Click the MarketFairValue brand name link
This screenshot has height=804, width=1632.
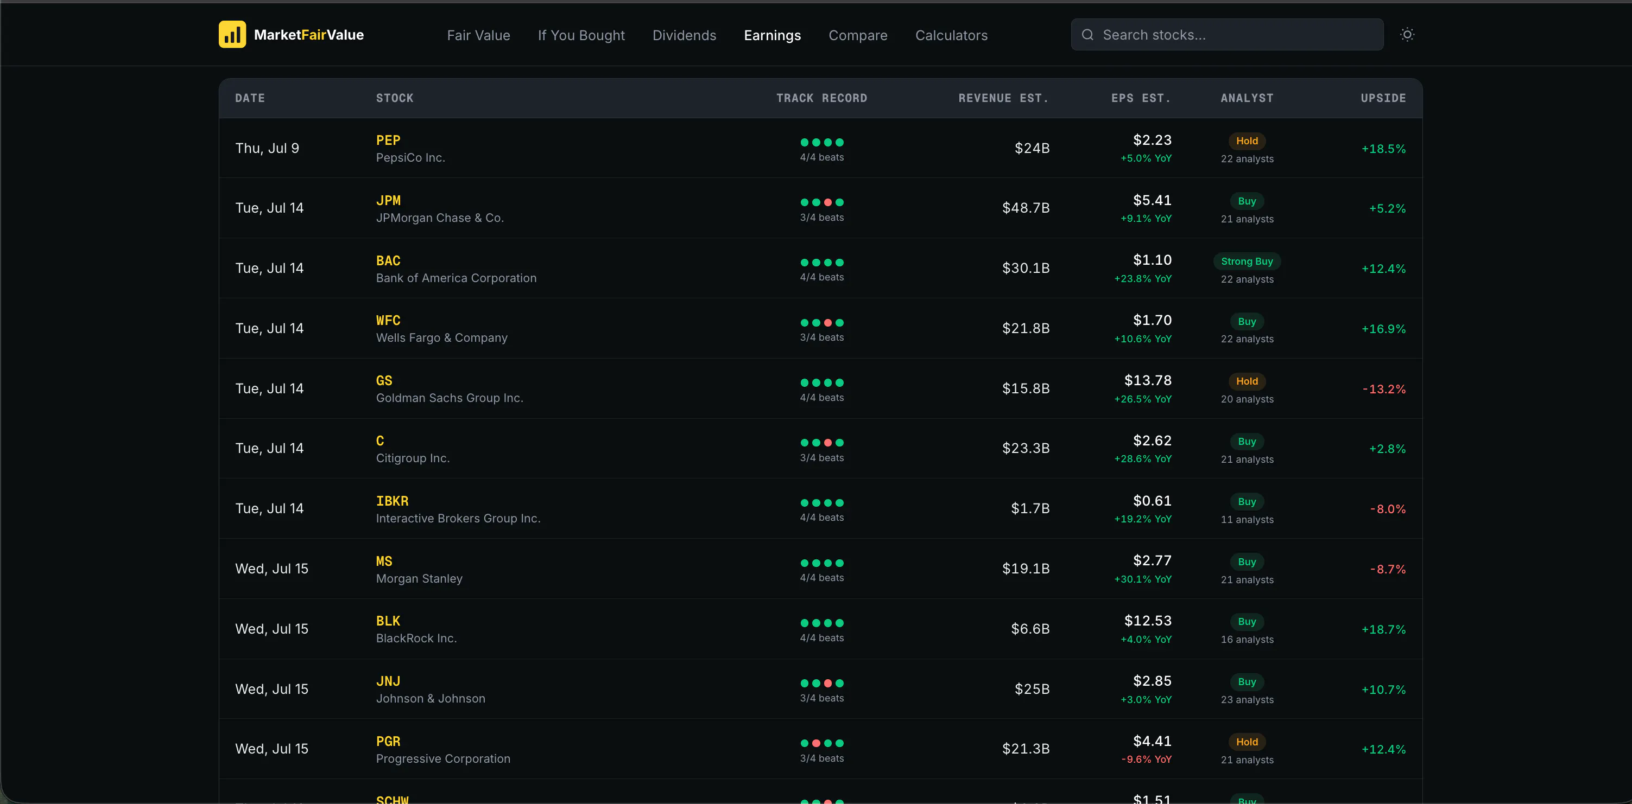tap(308, 35)
